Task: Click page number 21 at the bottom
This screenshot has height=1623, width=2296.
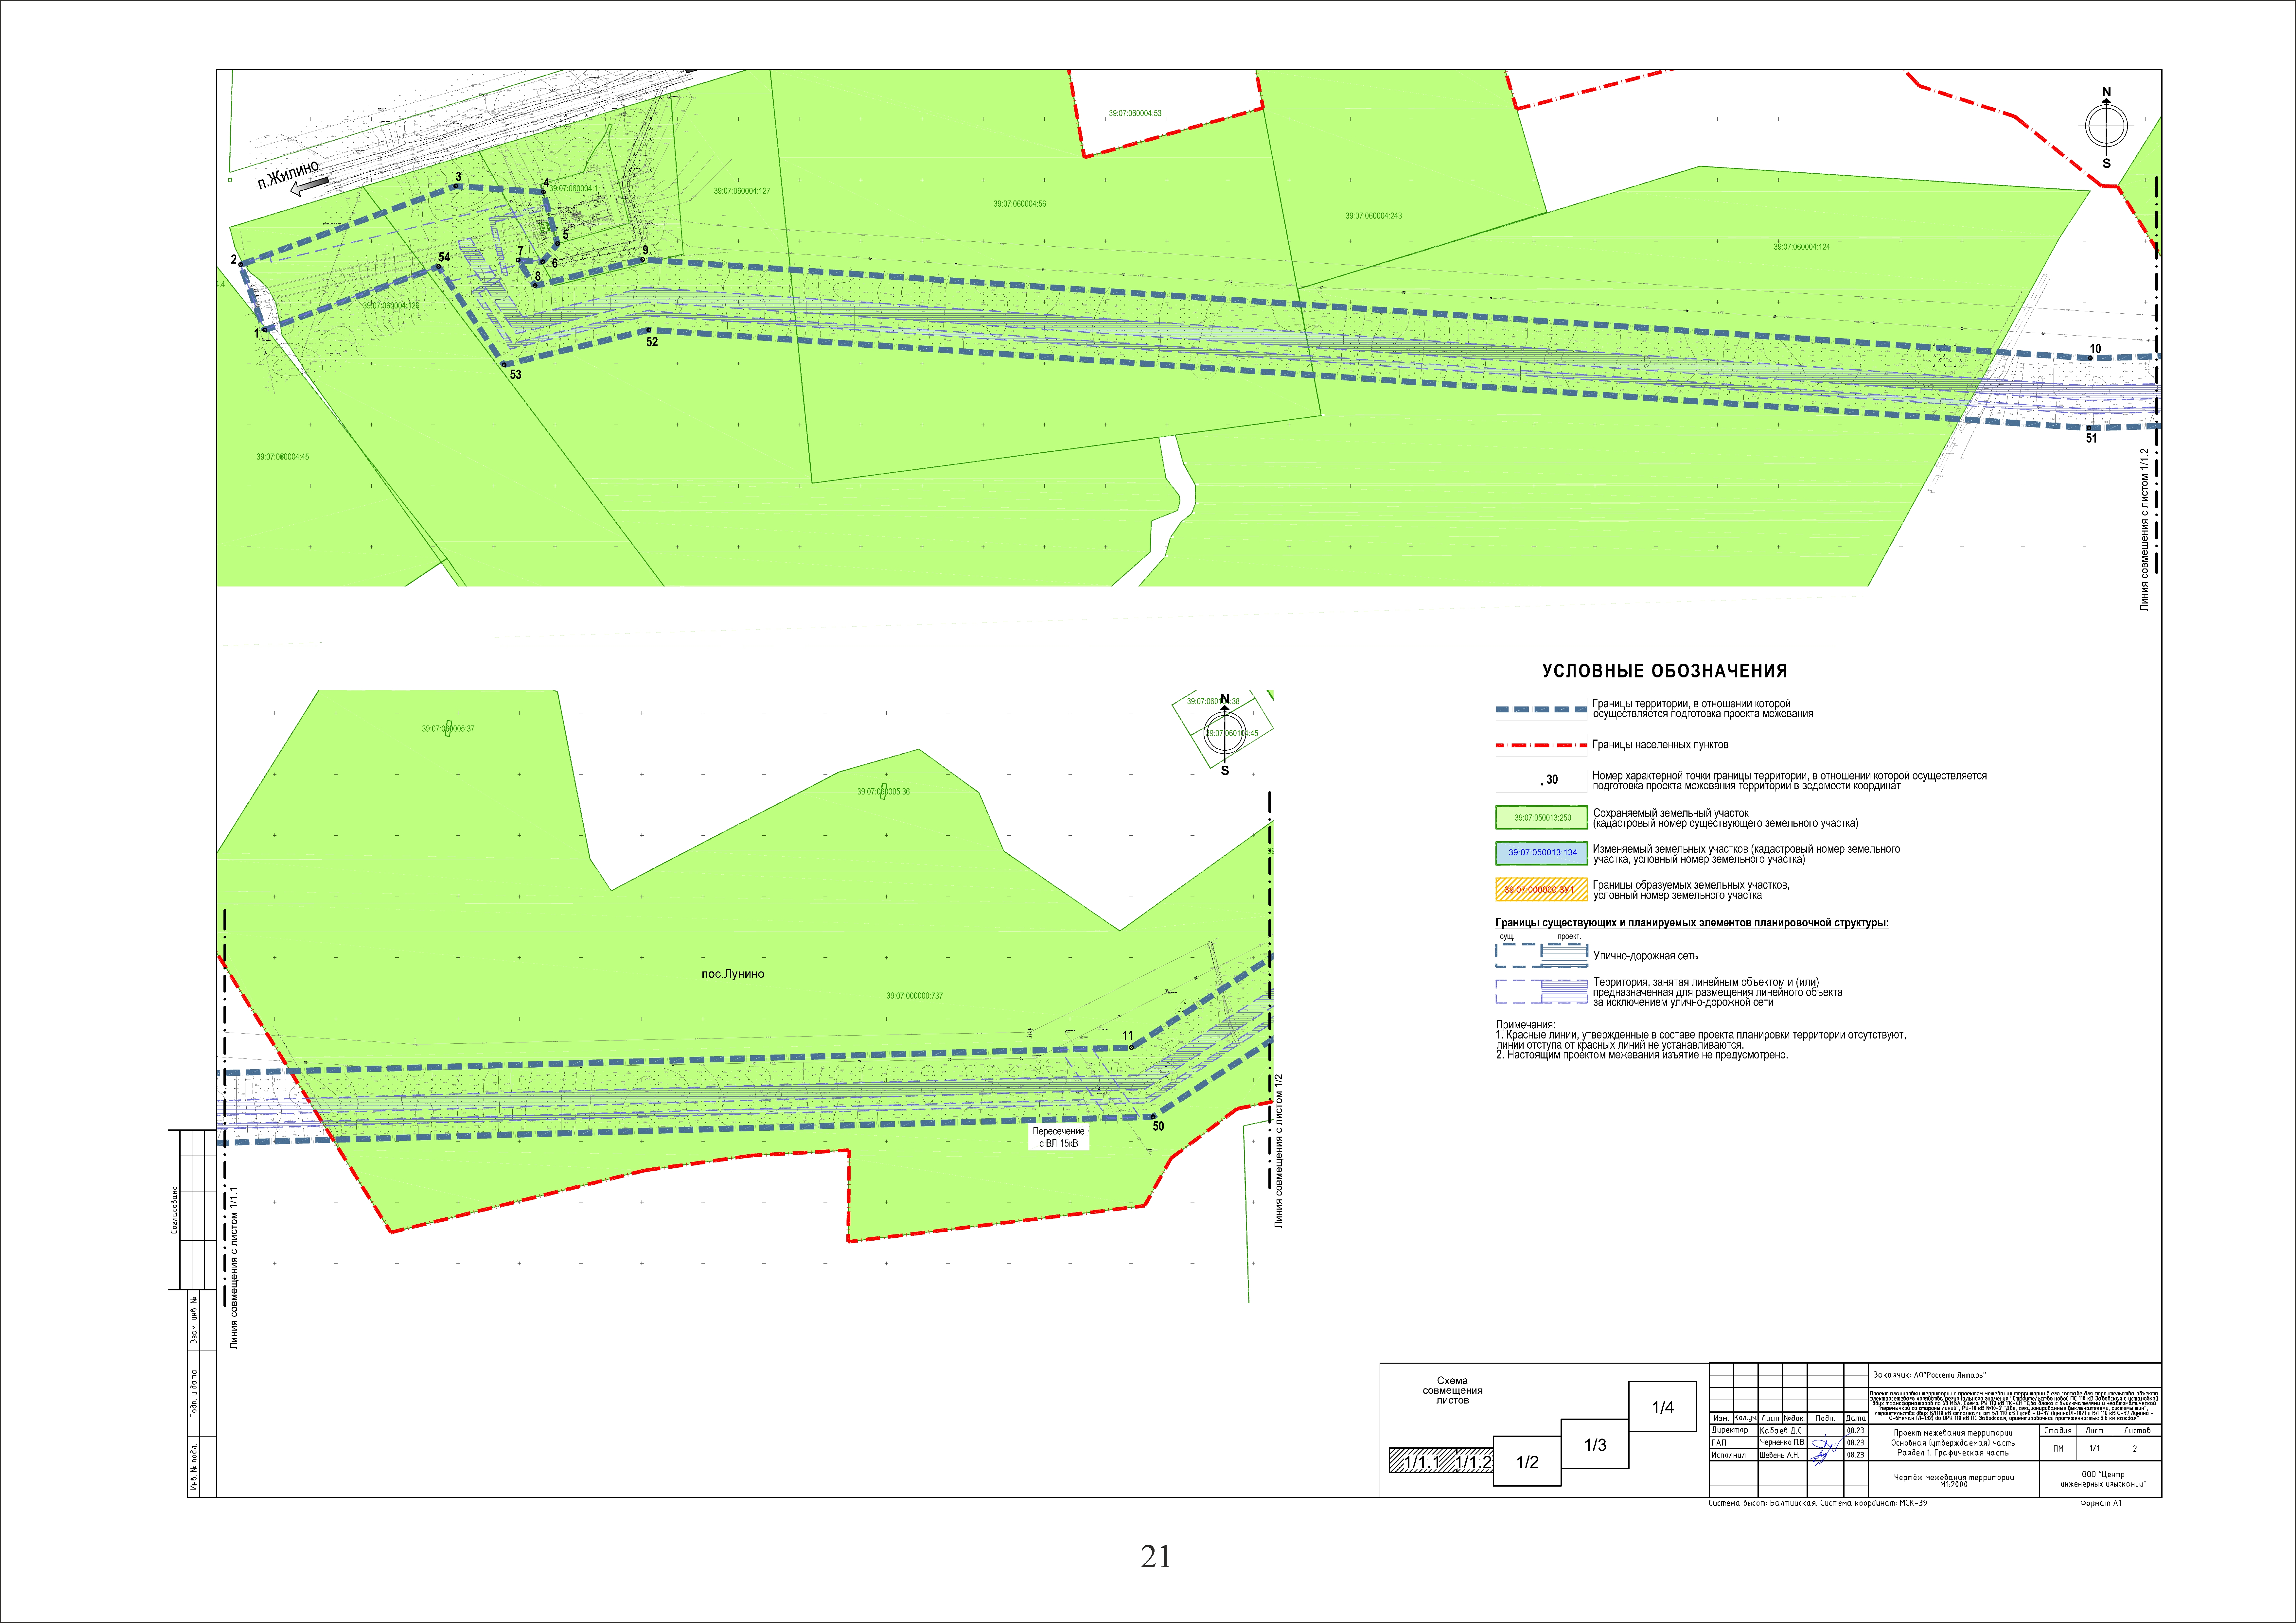Action: tap(1155, 1556)
